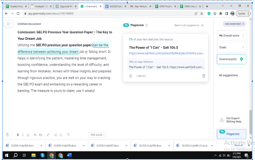Create a numbered list
The image size is (255, 160).
point(56,135)
